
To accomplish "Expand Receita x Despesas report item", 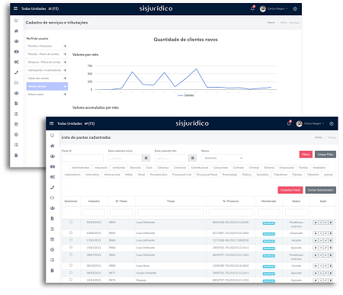I will 47,46.
